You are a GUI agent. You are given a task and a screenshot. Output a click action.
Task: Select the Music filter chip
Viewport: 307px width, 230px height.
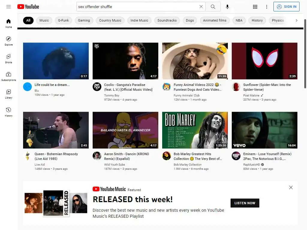44,20
